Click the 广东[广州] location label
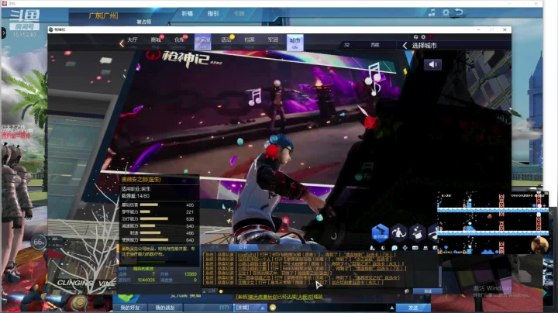 (103, 15)
